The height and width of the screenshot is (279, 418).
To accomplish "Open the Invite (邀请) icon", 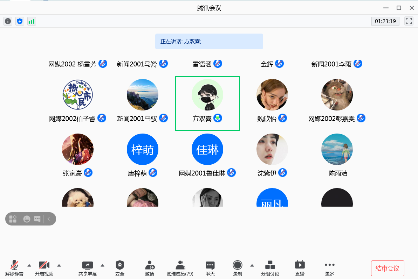I will (150, 268).
